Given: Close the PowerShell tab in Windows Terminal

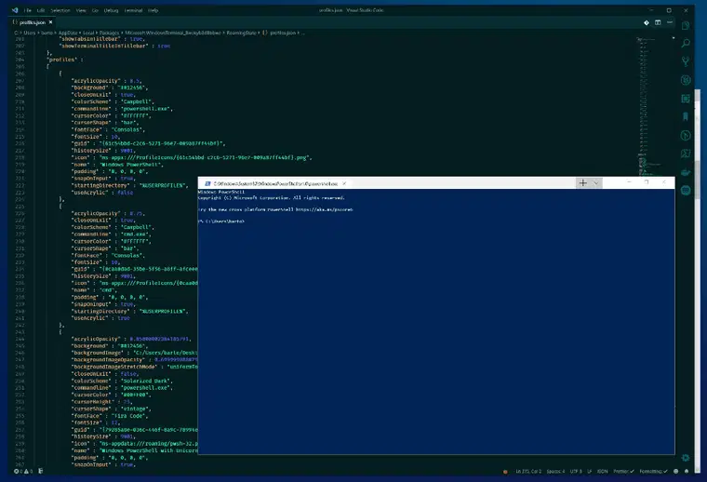Looking at the screenshot, I should pyautogui.click(x=344, y=183).
